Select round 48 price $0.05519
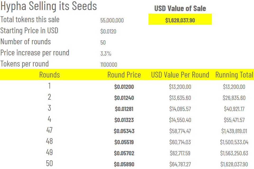This screenshot has width=254, height=169. [124, 142]
